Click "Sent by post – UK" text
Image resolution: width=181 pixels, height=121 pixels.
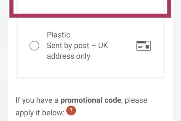[x=77, y=46]
